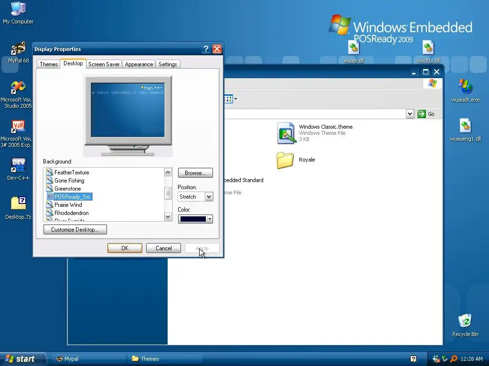489x366 pixels.
Task: Click background list scroll down arrow
Action: coord(168,217)
